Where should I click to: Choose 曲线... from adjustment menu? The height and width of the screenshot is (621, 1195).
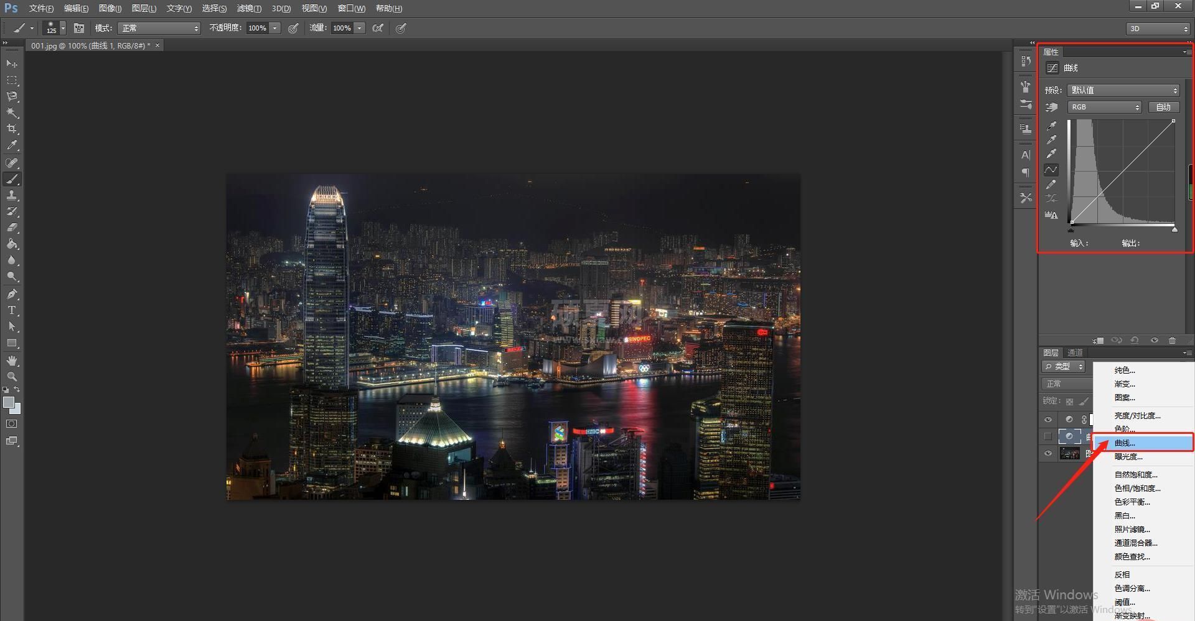[x=1143, y=443]
